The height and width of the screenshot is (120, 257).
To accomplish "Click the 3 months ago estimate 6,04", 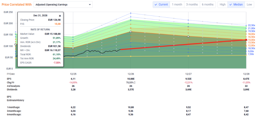I will tap(73, 111).
